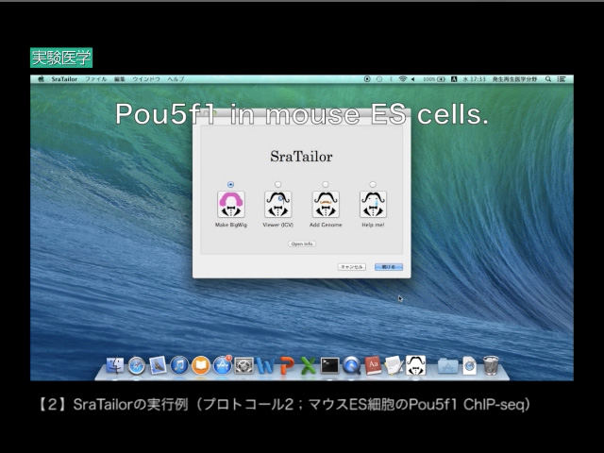The height and width of the screenshot is (453, 604).
Task: Open Finder from the Dock
Action: (x=116, y=364)
